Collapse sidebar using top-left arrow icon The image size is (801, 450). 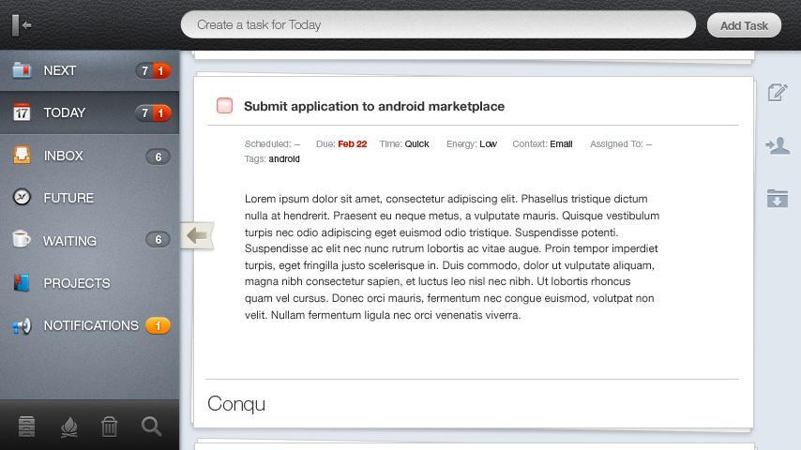23,25
